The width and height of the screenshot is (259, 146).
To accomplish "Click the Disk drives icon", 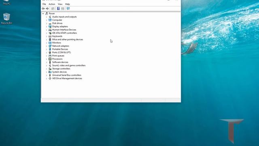I will 50,24.
